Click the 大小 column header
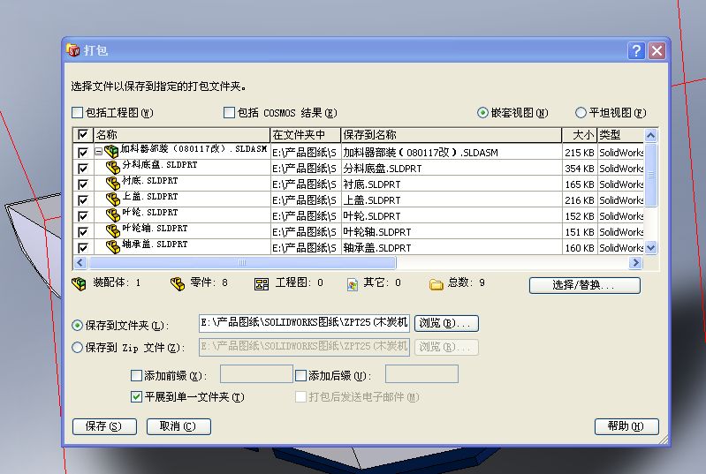The image size is (706, 474). tap(580, 134)
